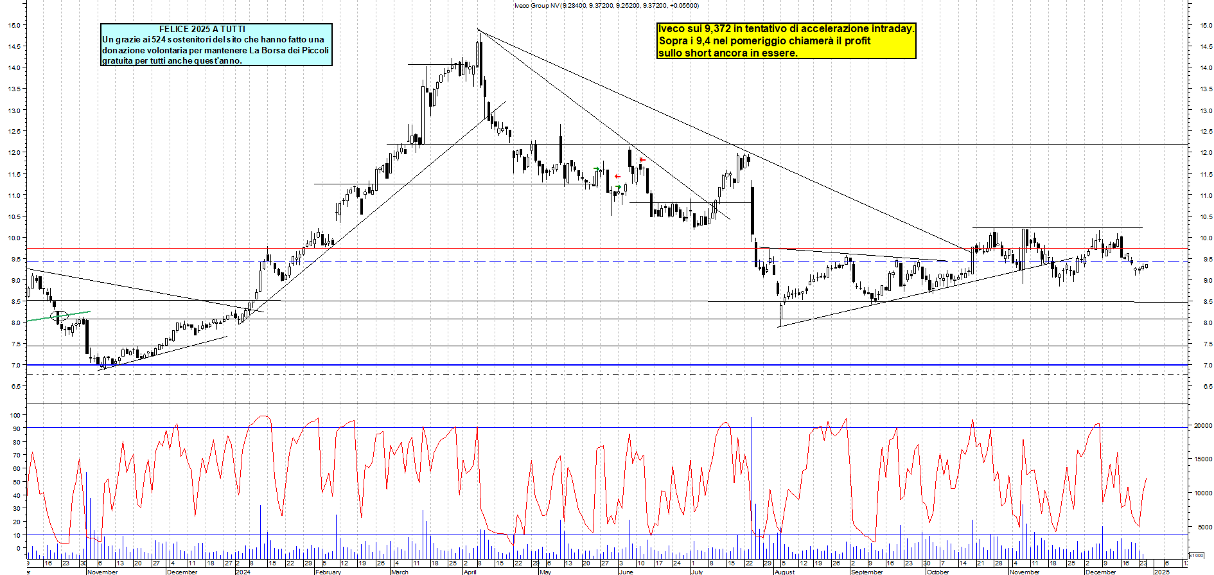Click the 'x1000' volume scale label
Screen dimensions: 1214x575
click(x=1196, y=555)
